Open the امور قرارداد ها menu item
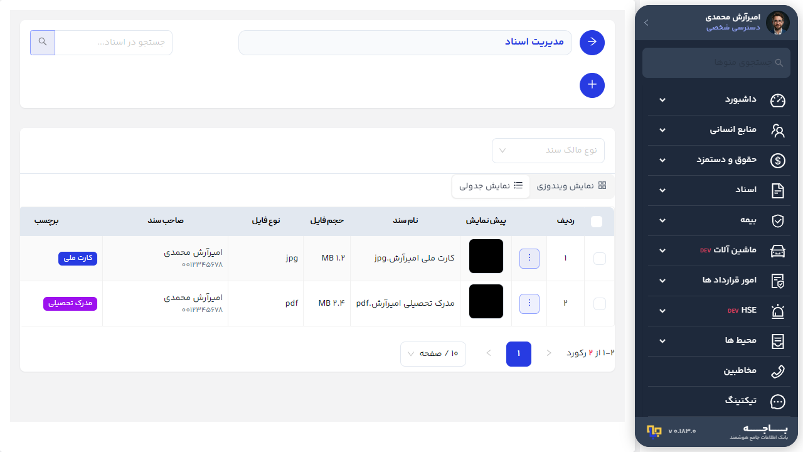 click(x=718, y=281)
